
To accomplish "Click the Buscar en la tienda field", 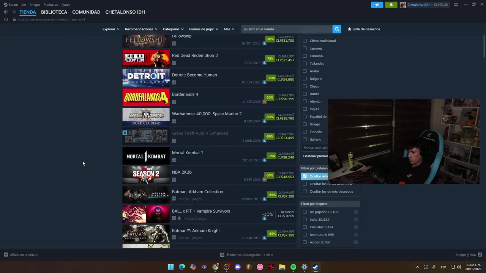I will coord(287,29).
